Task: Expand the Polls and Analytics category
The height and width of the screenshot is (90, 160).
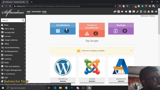Action: coord(13,66)
